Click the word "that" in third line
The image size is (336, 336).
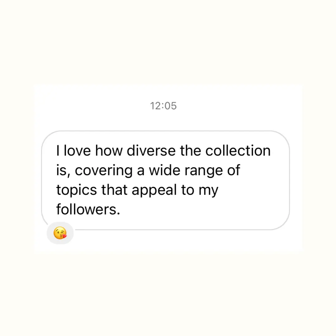(x=114, y=190)
